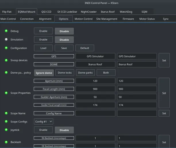Select the NightCrawler device tab
The width and height of the screenshot is (176, 148).
point(89,12)
